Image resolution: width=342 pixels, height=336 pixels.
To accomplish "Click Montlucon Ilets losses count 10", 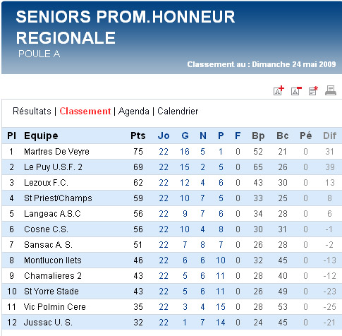I will (x=221, y=260).
